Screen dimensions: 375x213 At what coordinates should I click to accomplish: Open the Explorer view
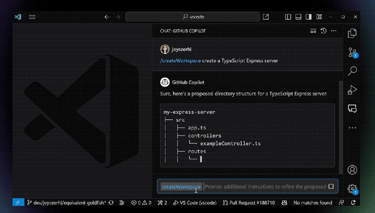tap(352, 33)
